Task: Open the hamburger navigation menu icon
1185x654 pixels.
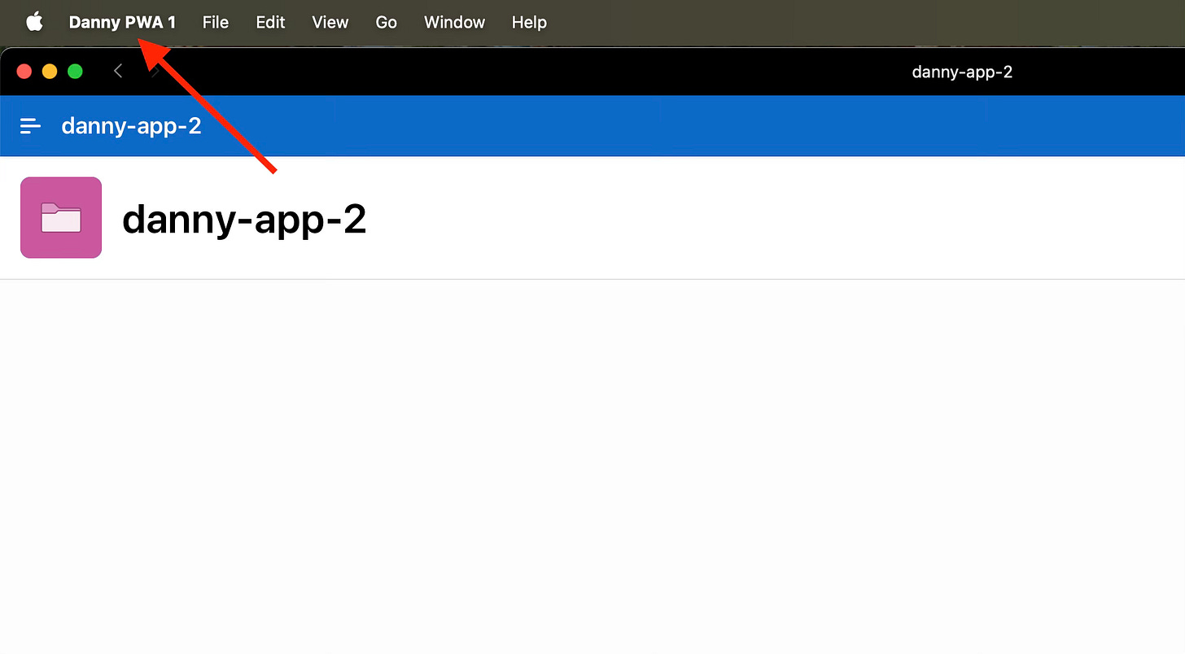Action: tap(30, 126)
